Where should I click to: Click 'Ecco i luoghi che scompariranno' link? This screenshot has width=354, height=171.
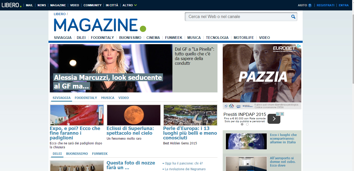tap(283, 139)
